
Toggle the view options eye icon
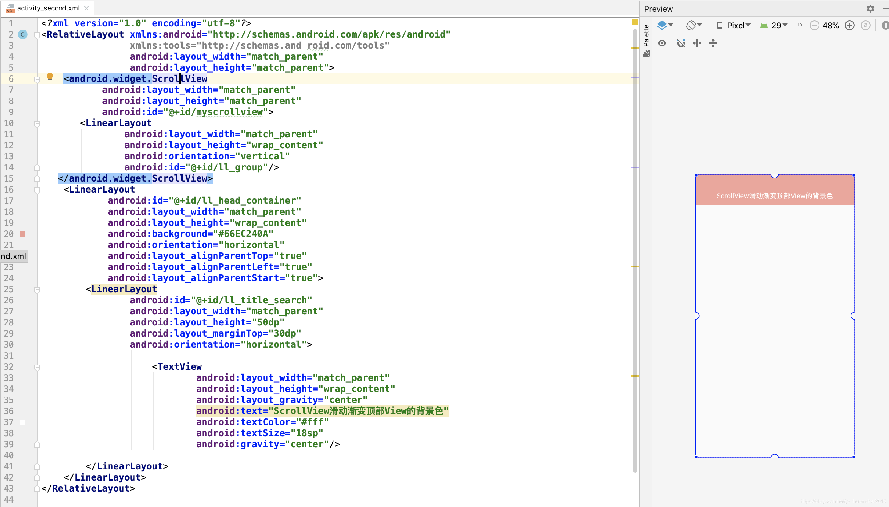[x=662, y=43]
